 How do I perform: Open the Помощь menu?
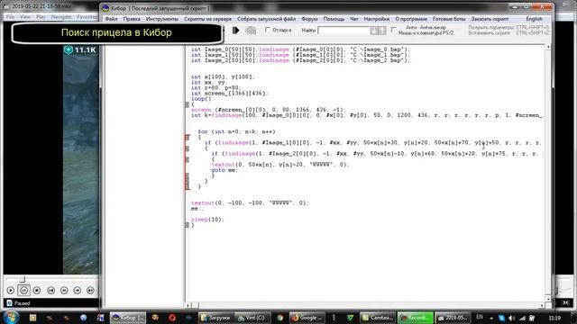click(x=334, y=19)
